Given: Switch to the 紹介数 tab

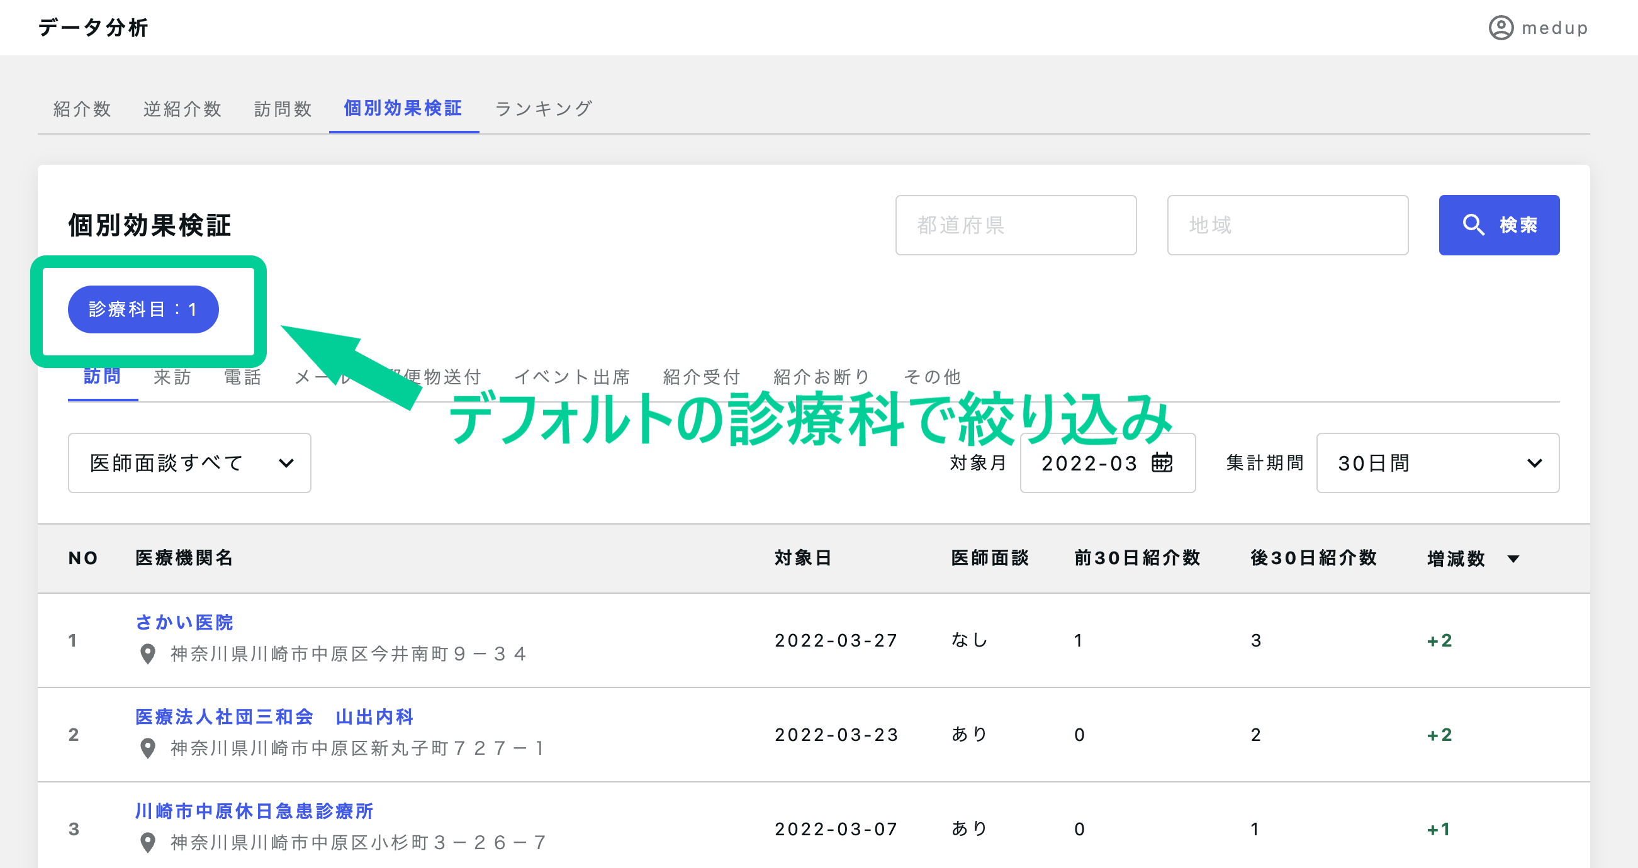Looking at the screenshot, I should pos(82,109).
